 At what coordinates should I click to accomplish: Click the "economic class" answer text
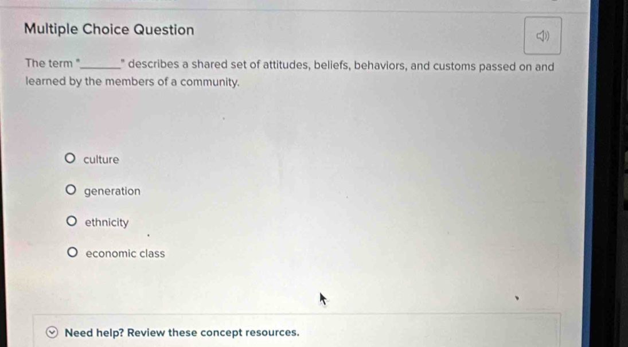coord(125,254)
